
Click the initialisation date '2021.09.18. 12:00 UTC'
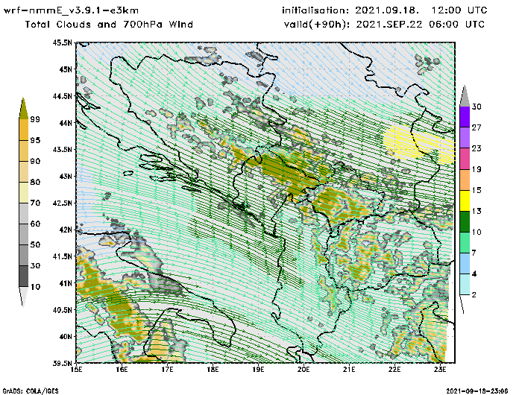[x=421, y=10]
